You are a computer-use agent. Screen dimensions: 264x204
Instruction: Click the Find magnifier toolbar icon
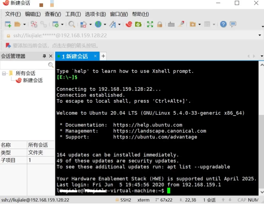[72, 24]
